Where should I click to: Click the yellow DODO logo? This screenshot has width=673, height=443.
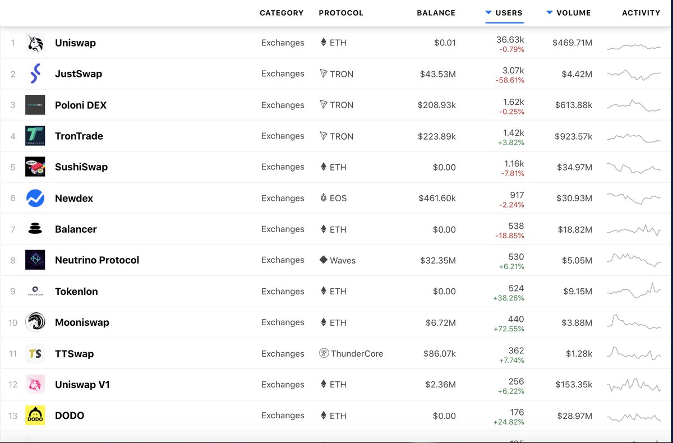pyautogui.click(x=35, y=415)
